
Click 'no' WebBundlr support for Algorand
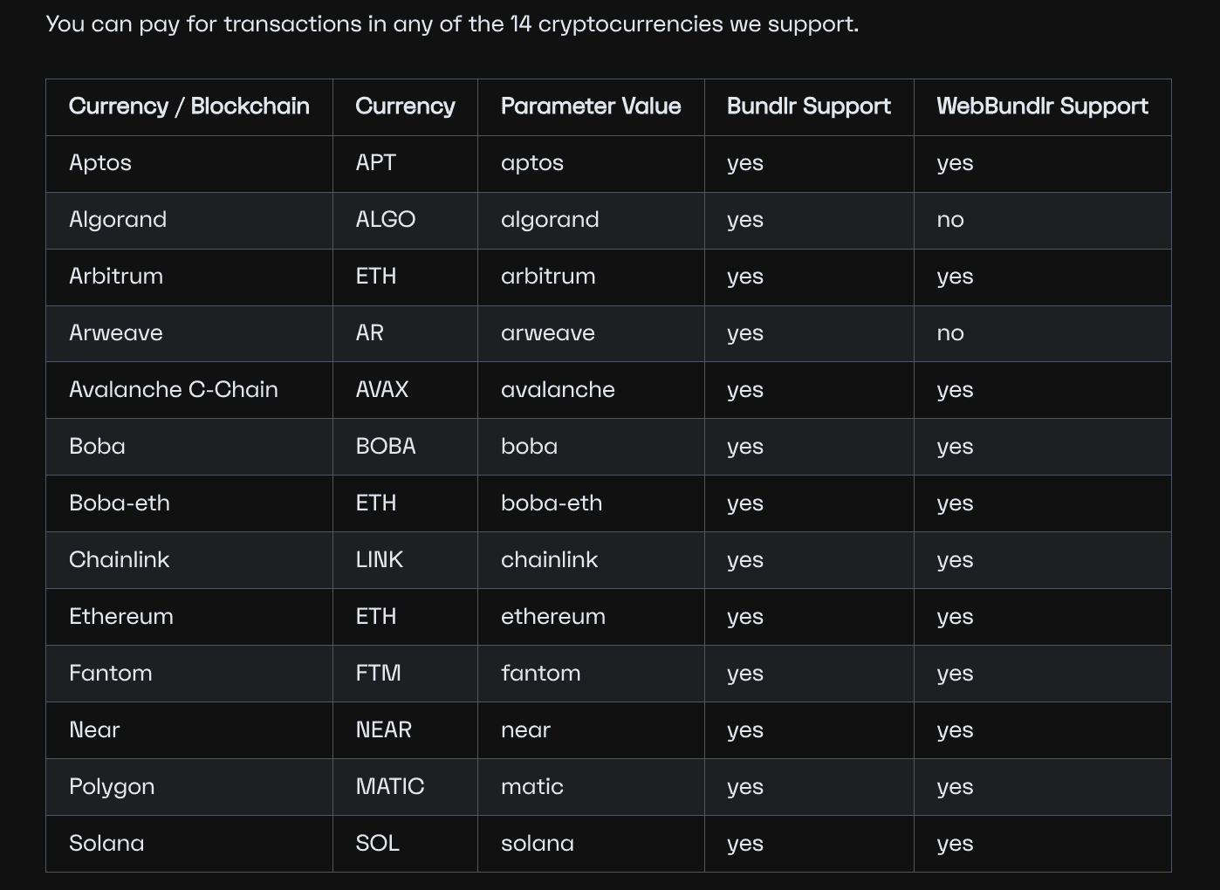(950, 220)
